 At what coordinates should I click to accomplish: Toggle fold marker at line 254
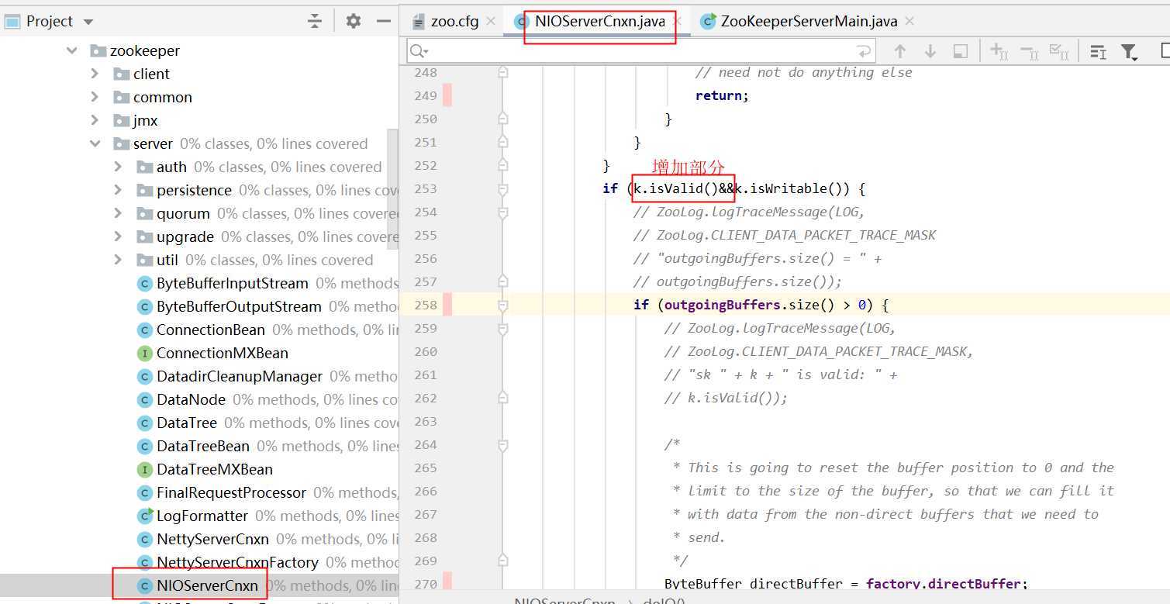502,212
